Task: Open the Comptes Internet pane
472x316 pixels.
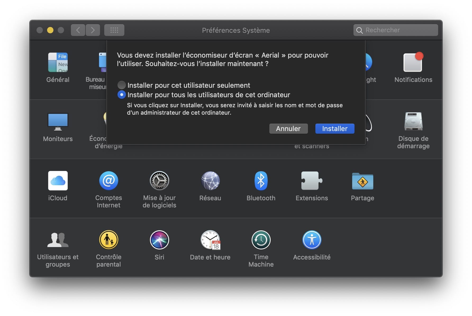Action: (x=108, y=181)
